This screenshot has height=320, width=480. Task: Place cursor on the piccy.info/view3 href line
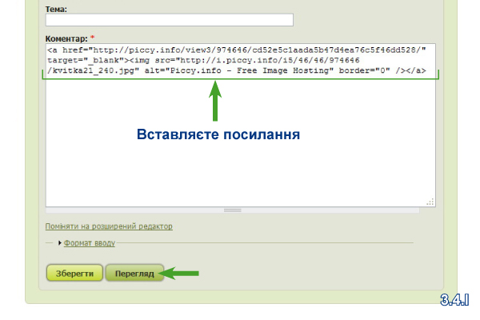coord(240,50)
